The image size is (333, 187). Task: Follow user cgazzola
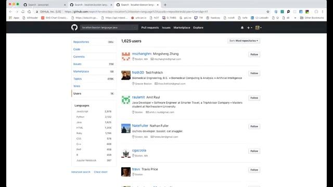254,151
